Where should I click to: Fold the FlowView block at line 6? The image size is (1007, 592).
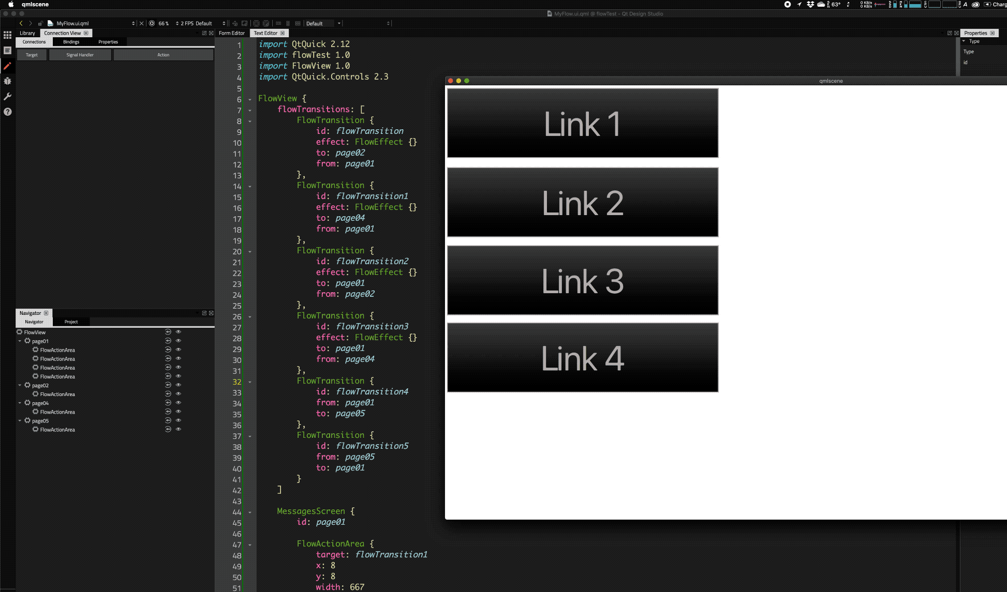click(250, 99)
